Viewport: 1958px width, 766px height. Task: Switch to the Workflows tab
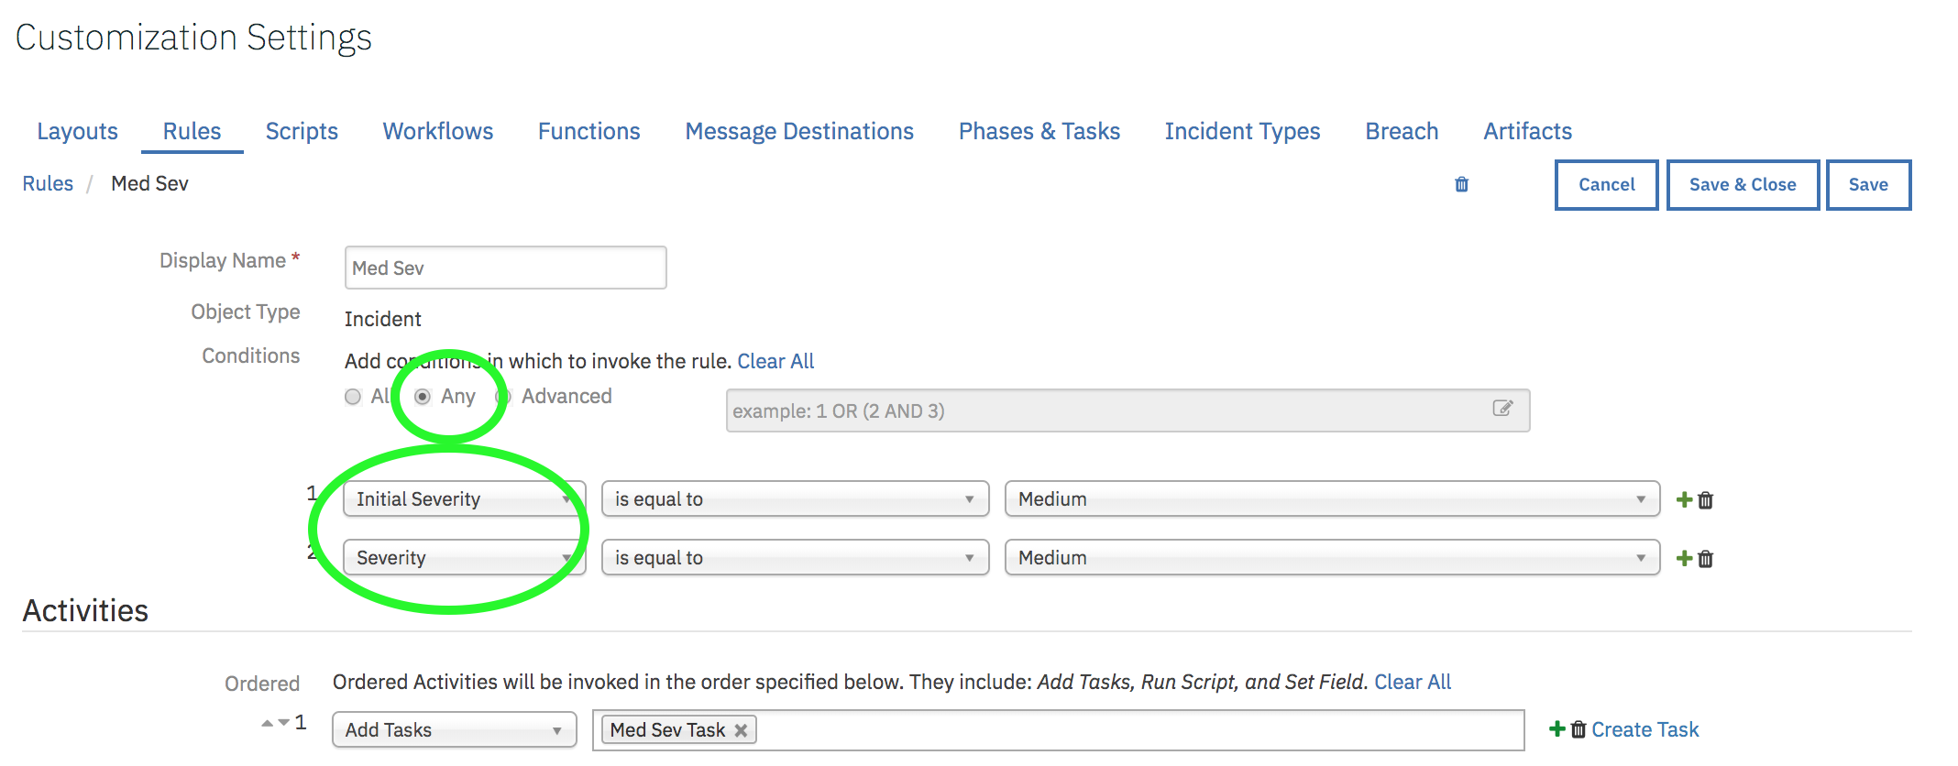(x=437, y=131)
